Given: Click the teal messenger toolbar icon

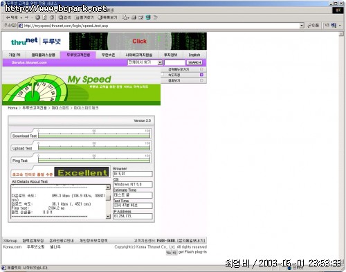Looking at the screenshot, I should pos(148,17).
